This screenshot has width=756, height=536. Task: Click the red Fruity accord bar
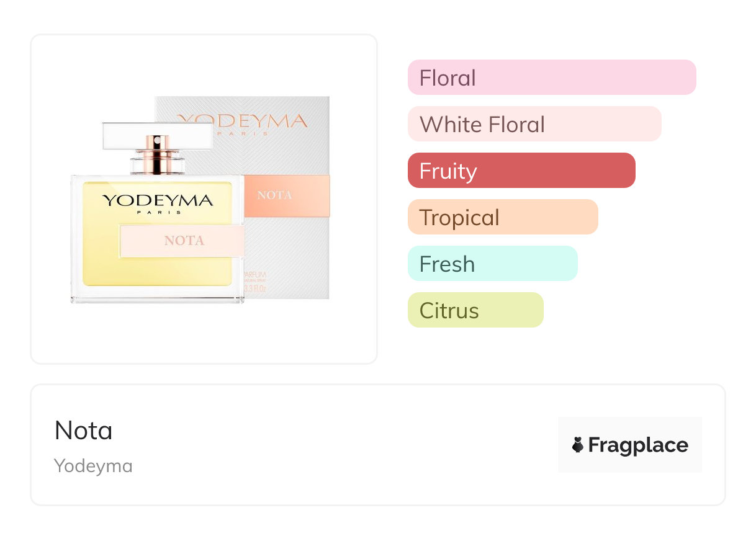click(521, 171)
